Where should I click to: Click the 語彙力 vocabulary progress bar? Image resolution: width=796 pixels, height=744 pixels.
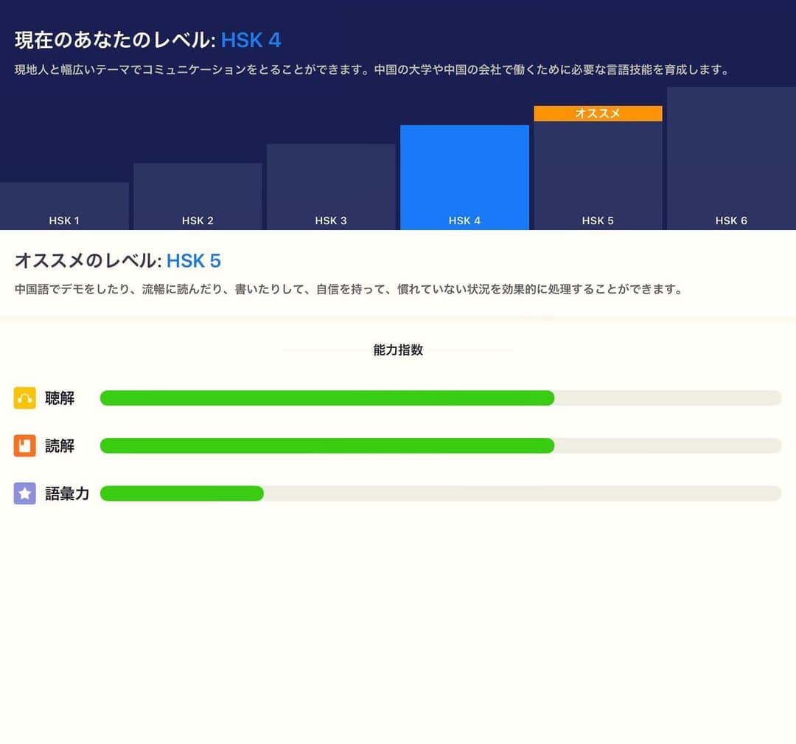(x=441, y=493)
